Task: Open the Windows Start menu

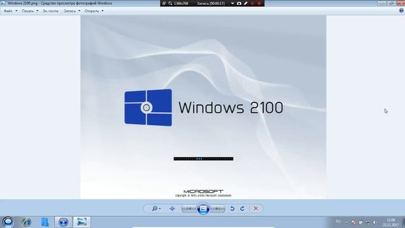Action: point(8,222)
